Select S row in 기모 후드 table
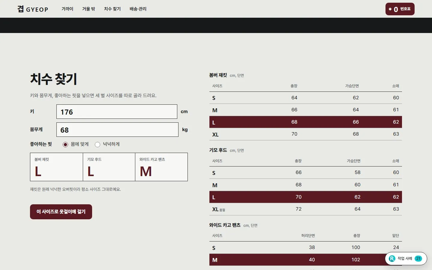 click(x=305, y=172)
